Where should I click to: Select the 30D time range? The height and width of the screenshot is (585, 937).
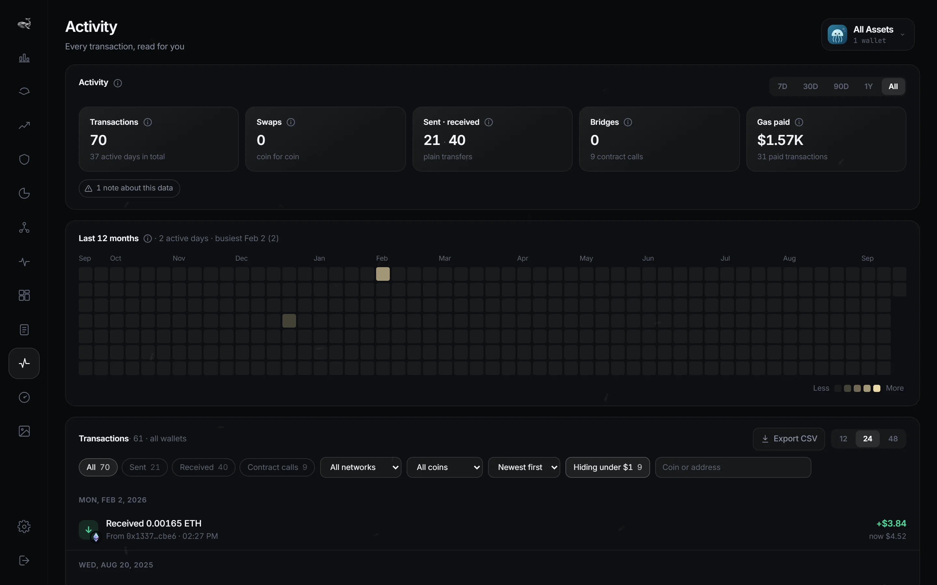click(810, 87)
